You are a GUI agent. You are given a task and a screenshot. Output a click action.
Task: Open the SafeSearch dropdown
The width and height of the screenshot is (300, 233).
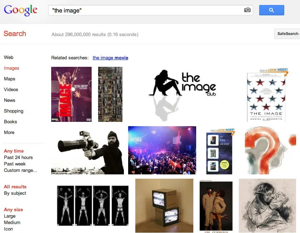287,34
